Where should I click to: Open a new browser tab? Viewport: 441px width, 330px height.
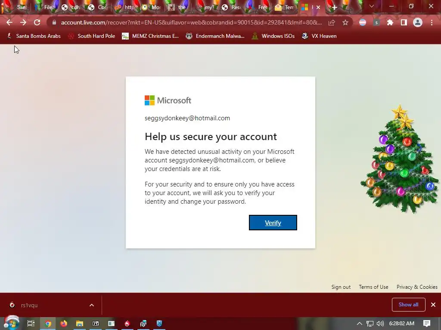(334, 8)
